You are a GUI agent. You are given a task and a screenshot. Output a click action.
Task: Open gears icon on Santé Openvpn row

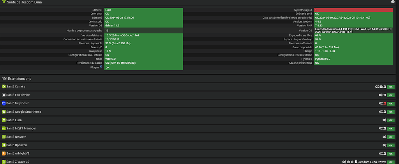[x=384, y=145]
